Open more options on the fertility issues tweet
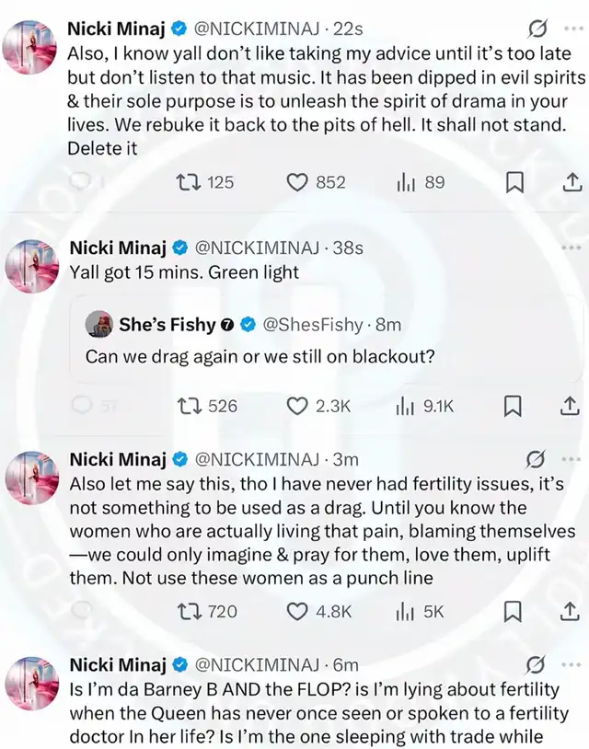589x749 pixels. (x=572, y=459)
